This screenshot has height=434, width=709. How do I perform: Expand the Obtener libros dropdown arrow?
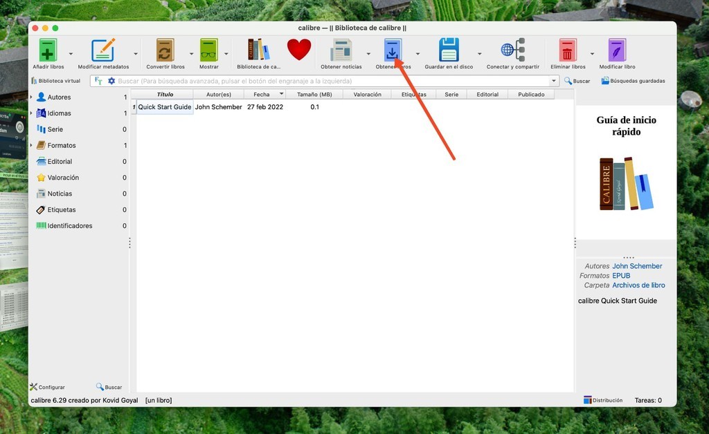click(x=418, y=54)
